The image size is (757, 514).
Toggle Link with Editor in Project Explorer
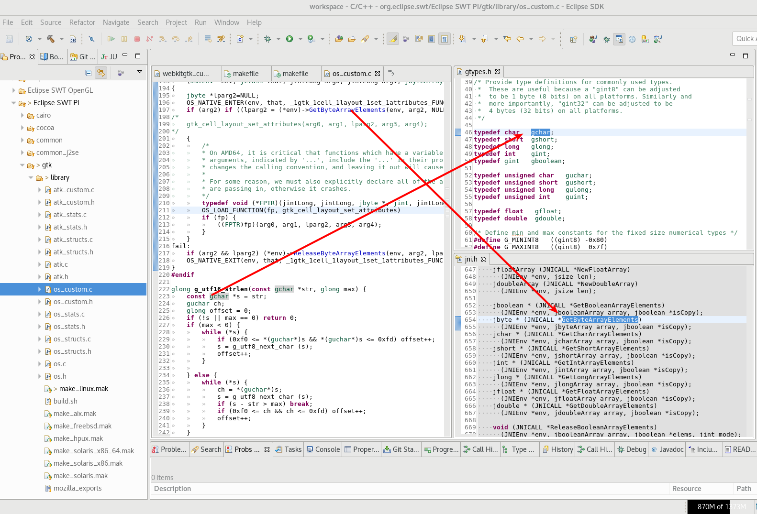(x=101, y=73)
